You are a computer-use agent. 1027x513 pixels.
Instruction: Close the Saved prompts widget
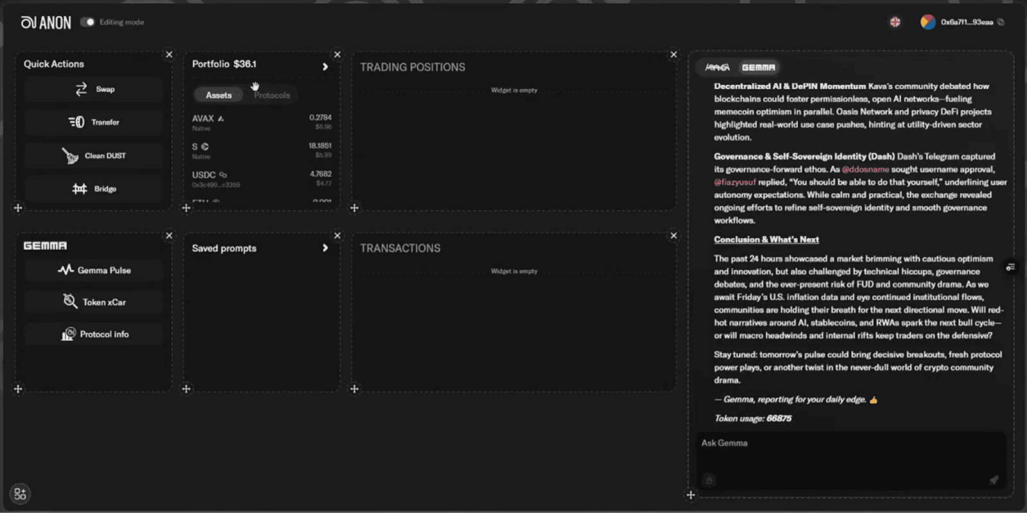click(338, 236)
